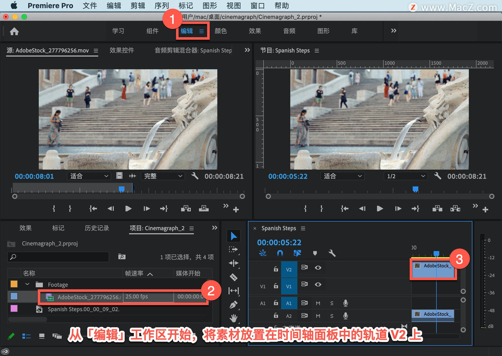Image resolution: width=502 pixels, height=356 pixels.
Task: Open the 窗口 menu
Action: tap(258, 5)
